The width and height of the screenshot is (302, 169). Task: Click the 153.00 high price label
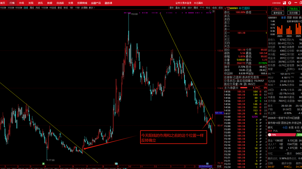134,14
